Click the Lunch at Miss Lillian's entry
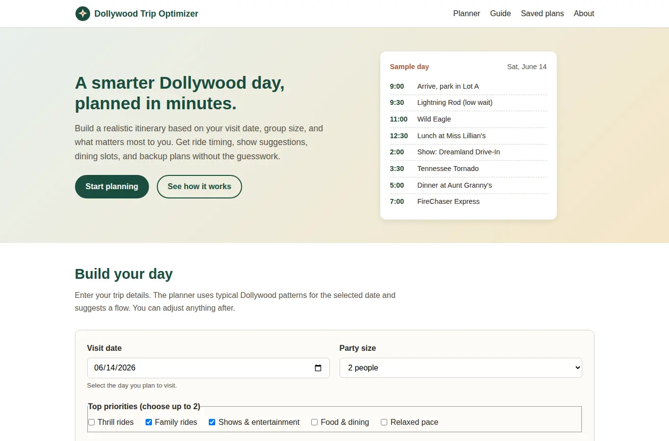The image size is (669, 441). pos(468,136)
